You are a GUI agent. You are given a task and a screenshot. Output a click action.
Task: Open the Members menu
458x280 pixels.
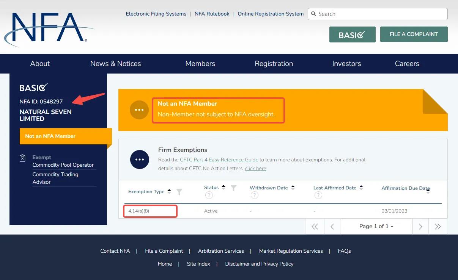click(200, 64)
